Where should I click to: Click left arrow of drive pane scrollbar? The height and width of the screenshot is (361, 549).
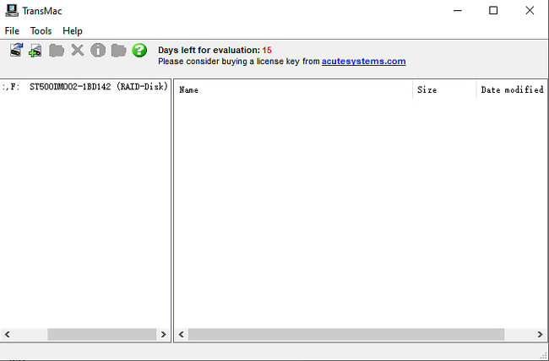[8, 335]
